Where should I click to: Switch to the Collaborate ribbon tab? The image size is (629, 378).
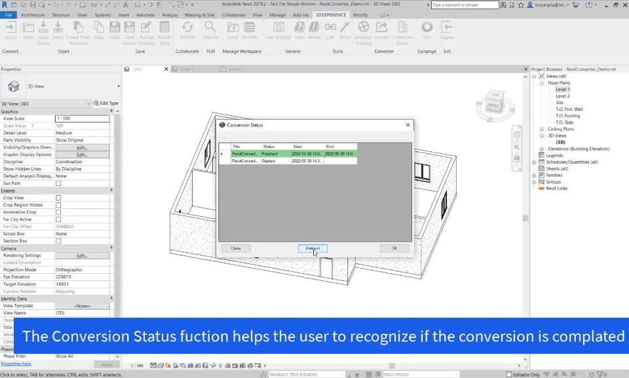[x=233, y=15]
